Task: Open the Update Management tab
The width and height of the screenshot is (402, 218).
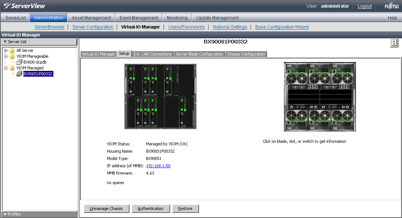Action: [217, 18]
